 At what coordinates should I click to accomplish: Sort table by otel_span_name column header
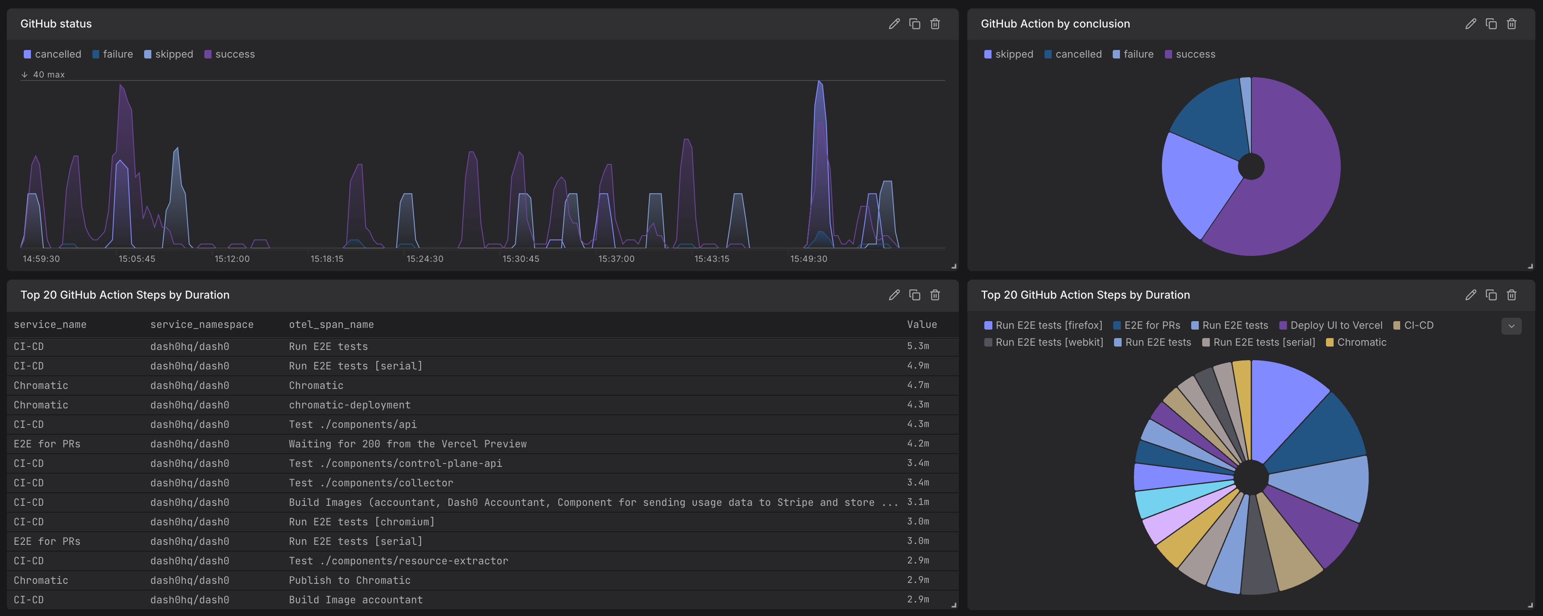click(x=331, y=325)
